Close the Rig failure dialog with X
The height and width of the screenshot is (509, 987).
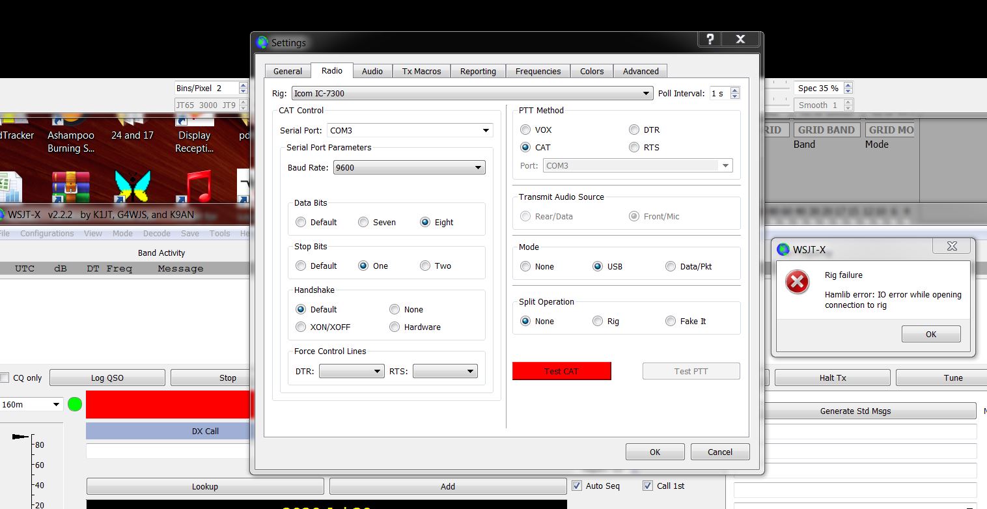952,246
